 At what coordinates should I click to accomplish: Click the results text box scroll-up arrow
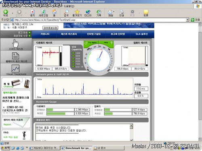(x=131, y=126)
